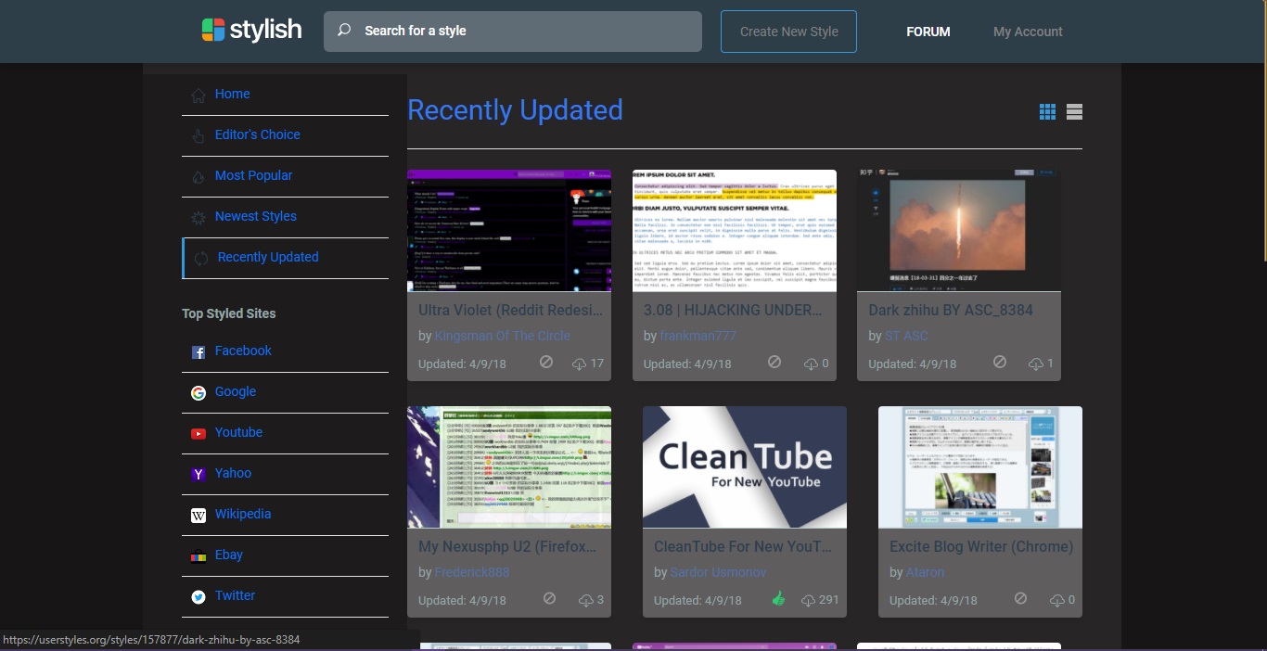Open Twitter styles link
Image resolution: width=1267 pixels, height=651 pixels.
[235, 595]
